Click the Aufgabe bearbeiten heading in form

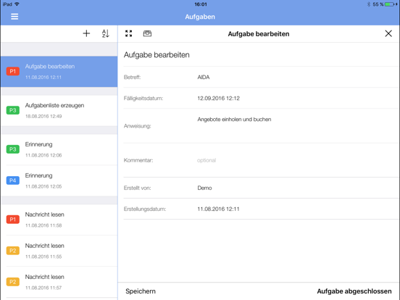coord(157,55)
